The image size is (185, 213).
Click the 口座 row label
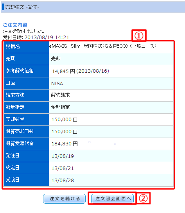coord(10,83)
